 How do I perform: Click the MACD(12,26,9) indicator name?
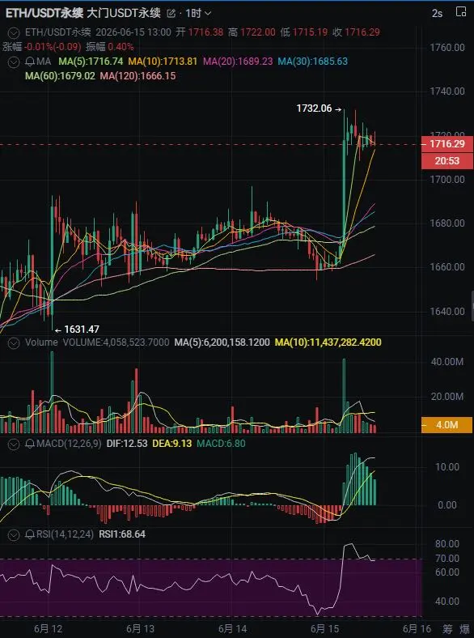point(69,444)
